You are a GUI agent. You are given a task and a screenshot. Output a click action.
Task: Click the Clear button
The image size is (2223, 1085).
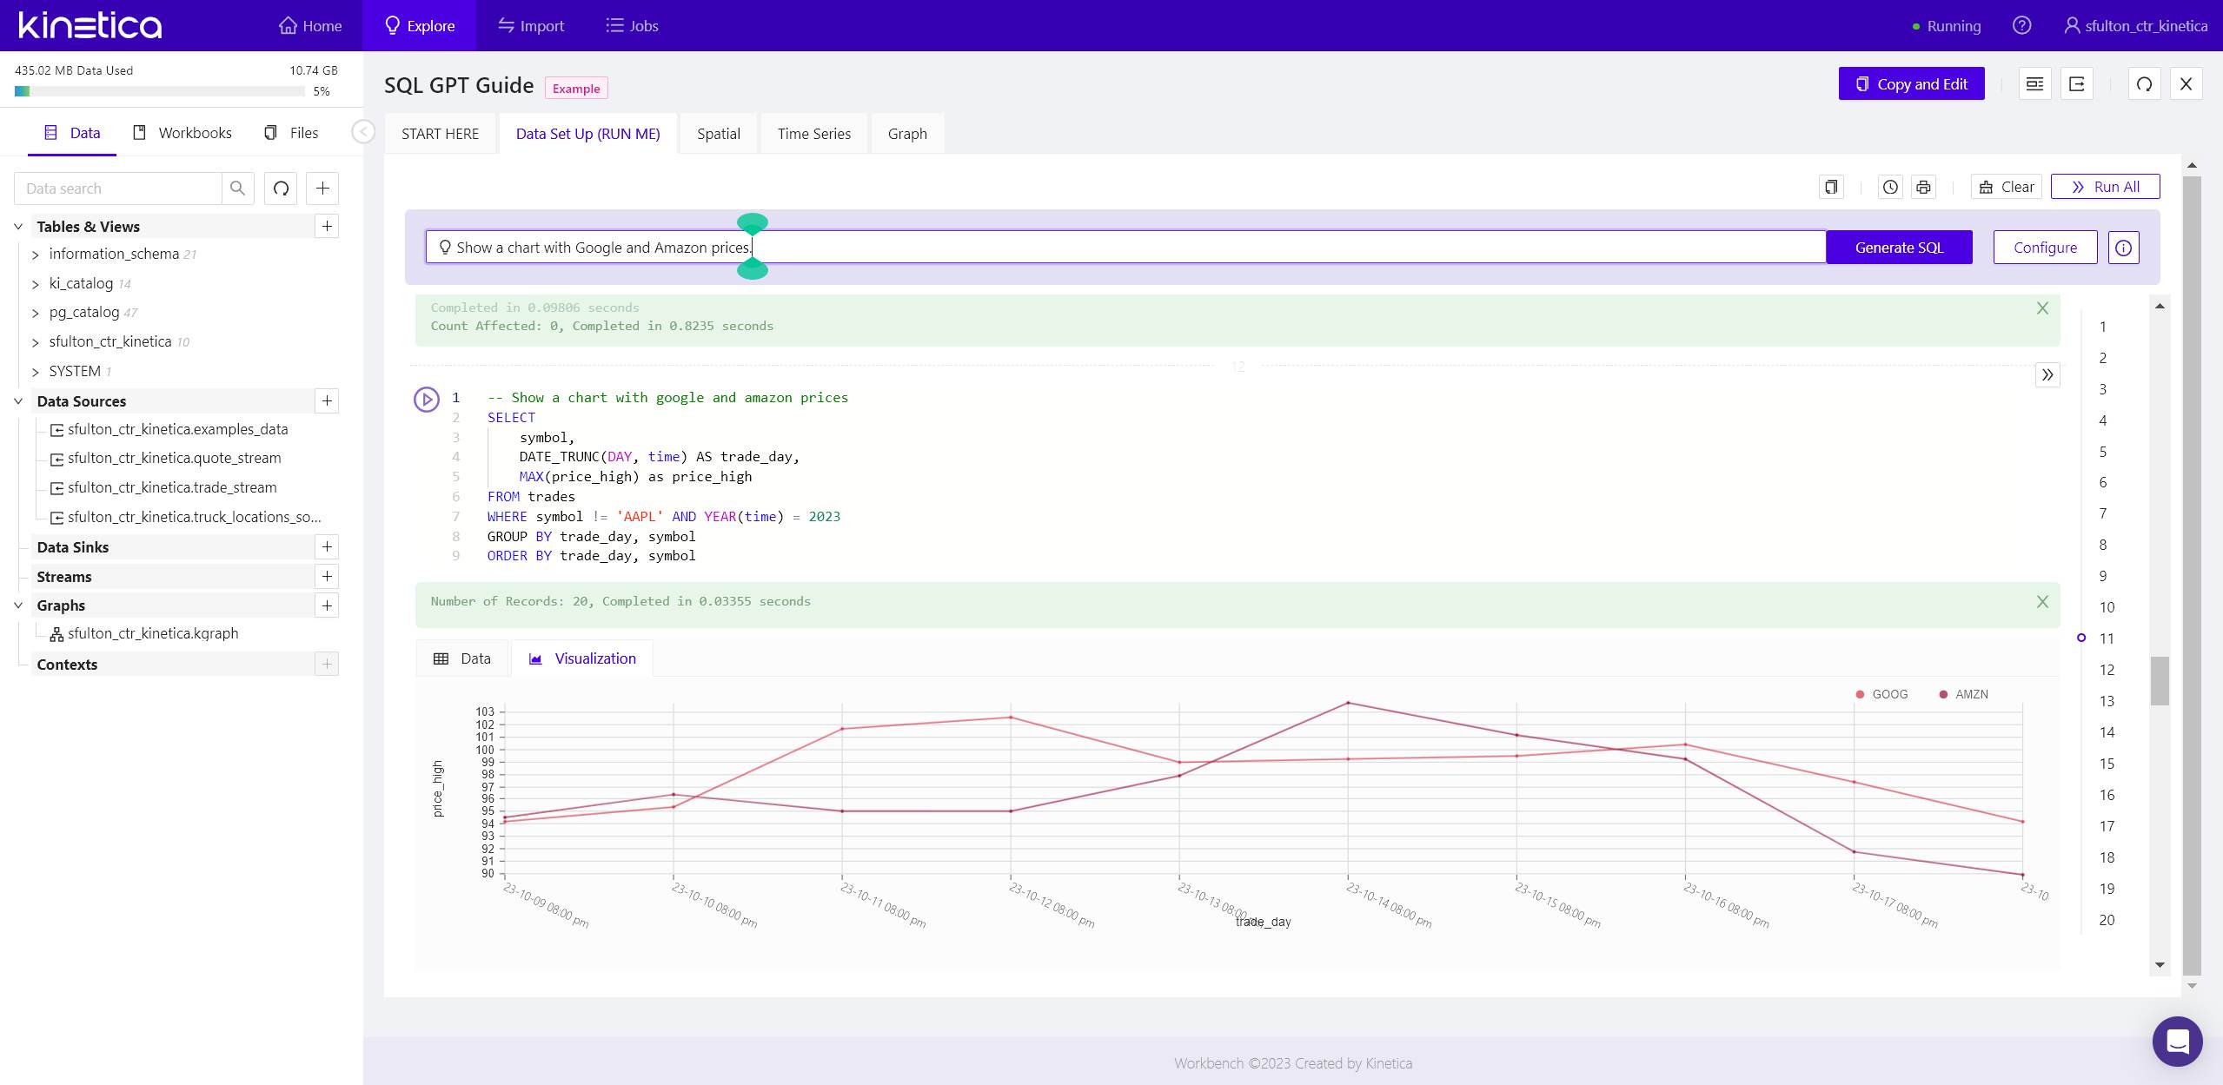(x=2006, y=187)
